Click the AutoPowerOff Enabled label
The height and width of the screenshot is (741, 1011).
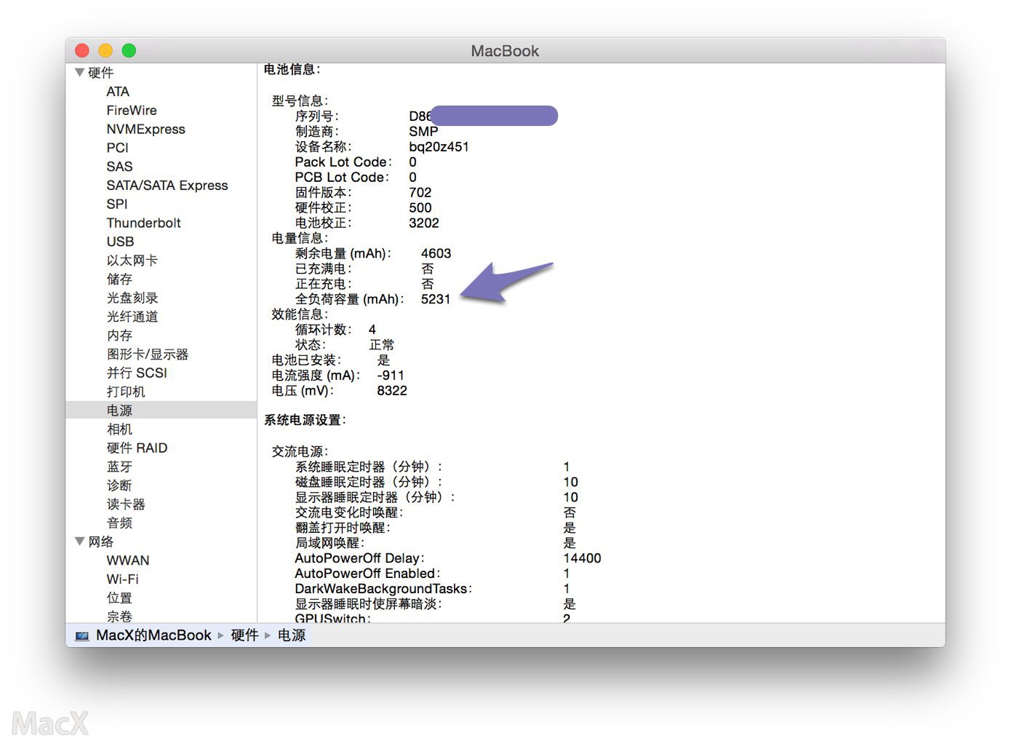coord(367,574)
